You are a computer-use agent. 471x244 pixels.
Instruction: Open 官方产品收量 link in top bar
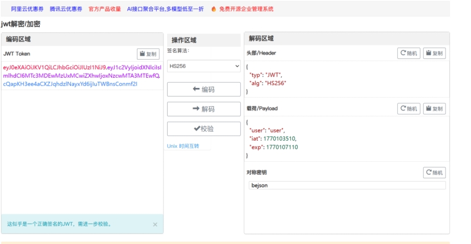(105, 9)
